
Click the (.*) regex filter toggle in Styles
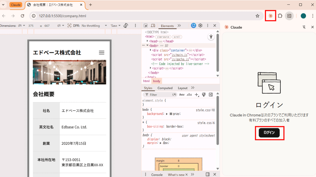[x=174, y=95]
